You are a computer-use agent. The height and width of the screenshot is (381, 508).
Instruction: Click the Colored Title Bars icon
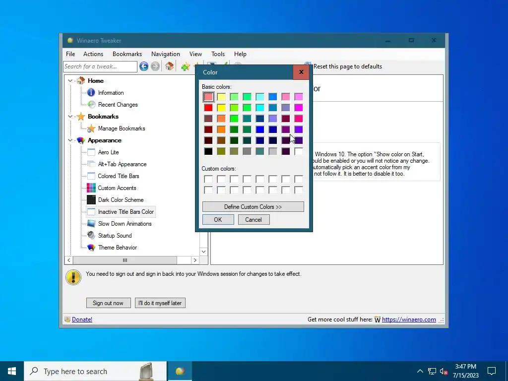(x=91, y=176)
